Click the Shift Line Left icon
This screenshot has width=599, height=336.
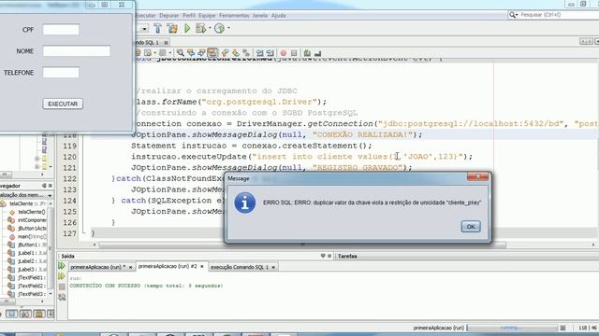tap(259, 53)
